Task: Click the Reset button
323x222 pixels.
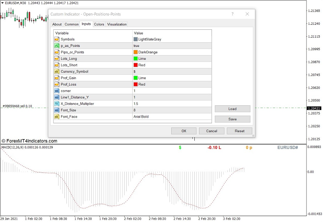Action: pos(239,131)
